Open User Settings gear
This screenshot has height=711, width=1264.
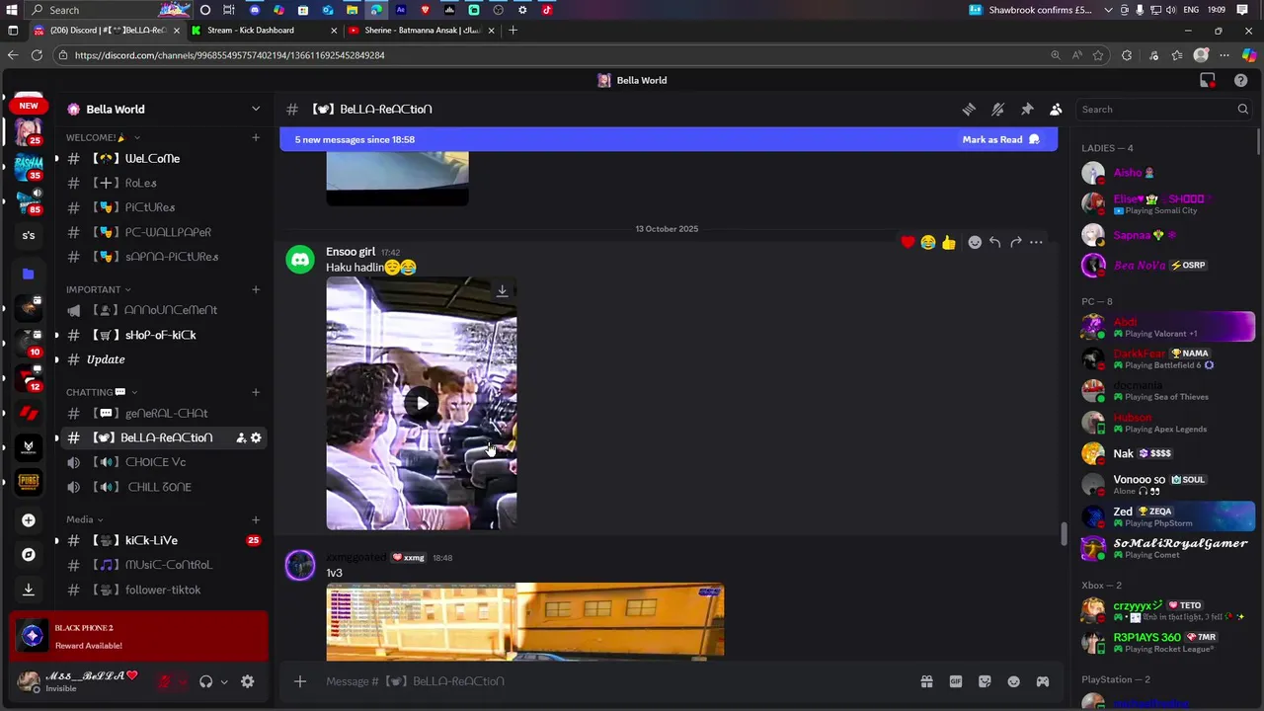(248, 681)
